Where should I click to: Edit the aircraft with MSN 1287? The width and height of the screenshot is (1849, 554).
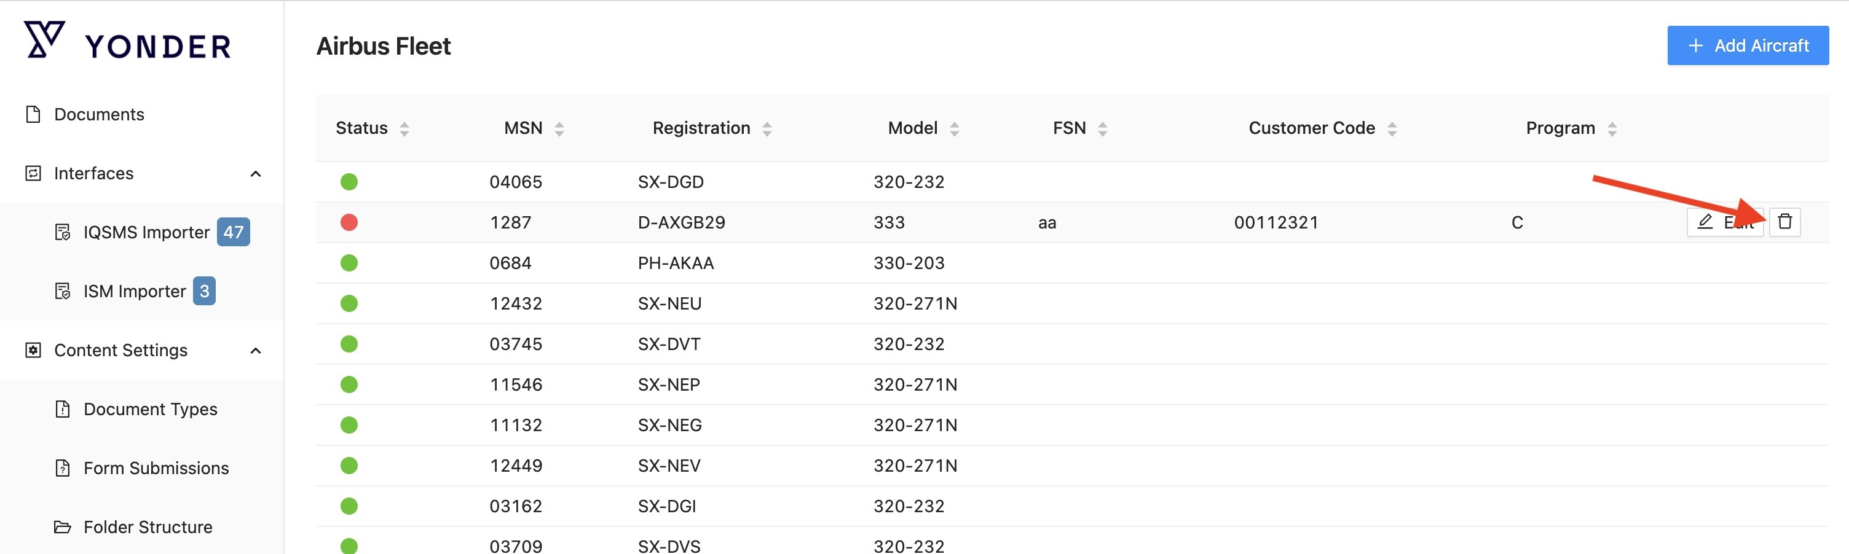pos(1724,222)
